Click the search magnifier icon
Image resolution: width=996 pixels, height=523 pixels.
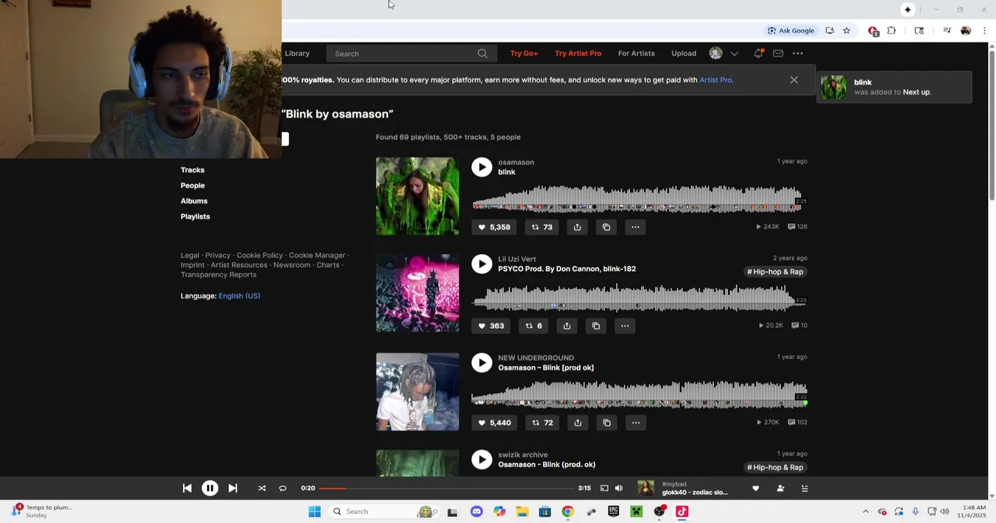pos(482,53)
